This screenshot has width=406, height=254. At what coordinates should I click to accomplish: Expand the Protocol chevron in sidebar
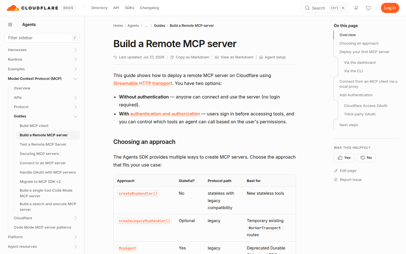pos(76,107)
